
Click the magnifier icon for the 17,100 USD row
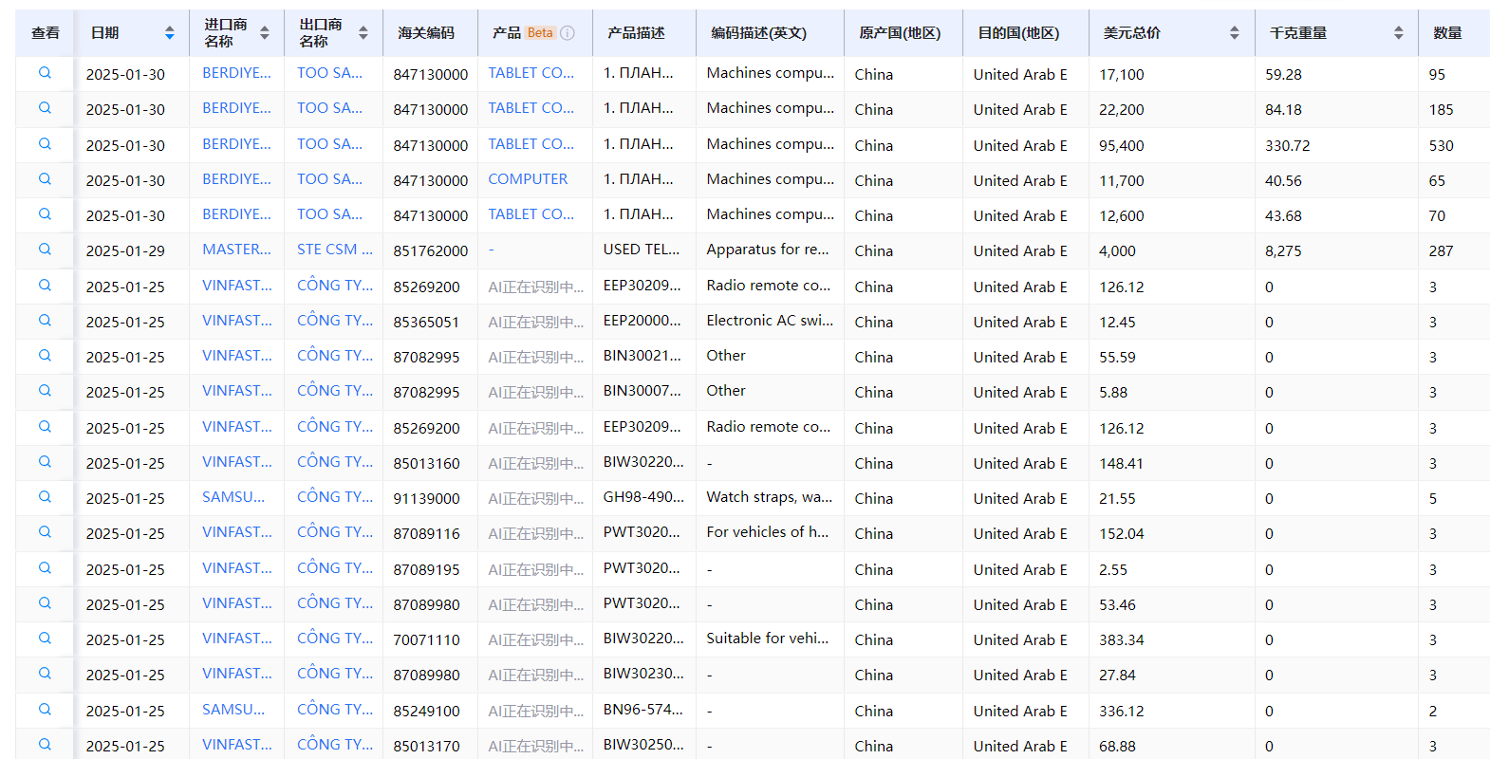tap(45, 73)
